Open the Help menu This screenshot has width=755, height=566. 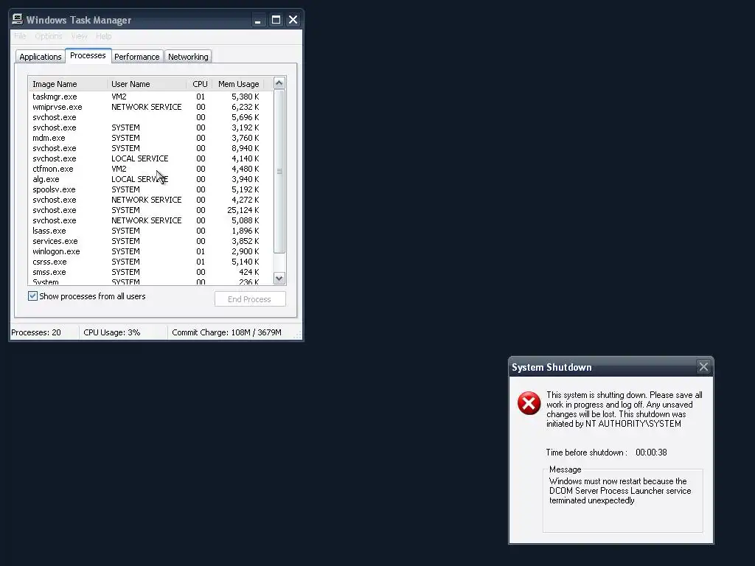tap(103, 36)
